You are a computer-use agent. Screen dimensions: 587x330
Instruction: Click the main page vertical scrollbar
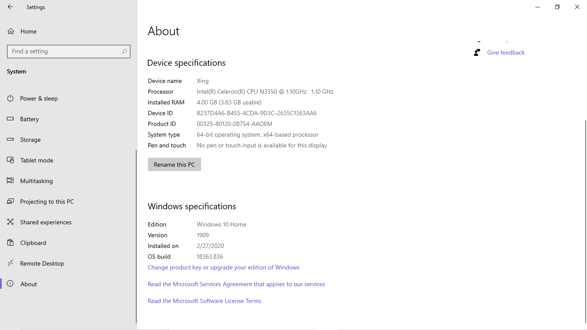[585, 221]
